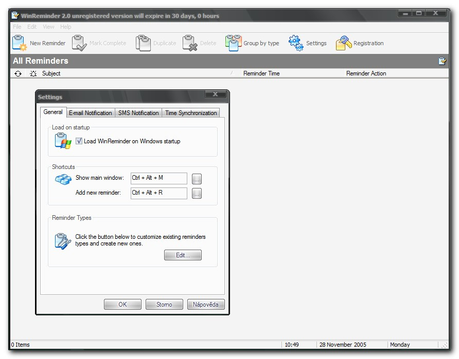
Task: Open the File menu
Action: click(x=17, y=27)
